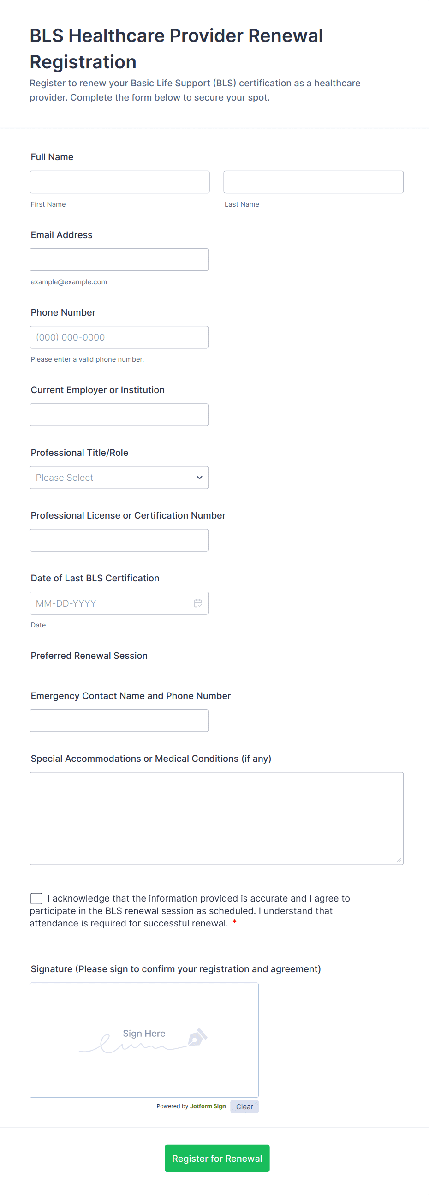Click the Date of Last BLS Certification field
429x1195 pixels.
[x=111, y=603]
